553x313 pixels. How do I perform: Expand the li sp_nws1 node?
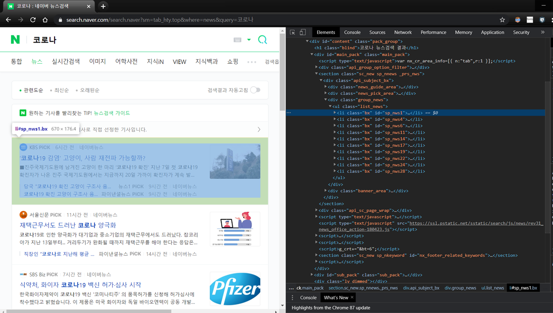335,113
